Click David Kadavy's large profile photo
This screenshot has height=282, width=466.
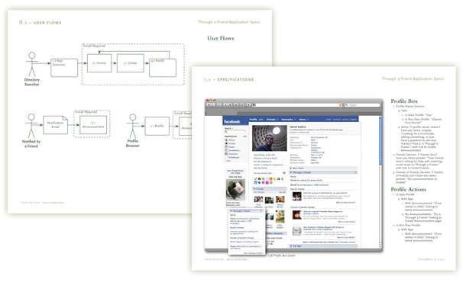click(x=270, y=138)
